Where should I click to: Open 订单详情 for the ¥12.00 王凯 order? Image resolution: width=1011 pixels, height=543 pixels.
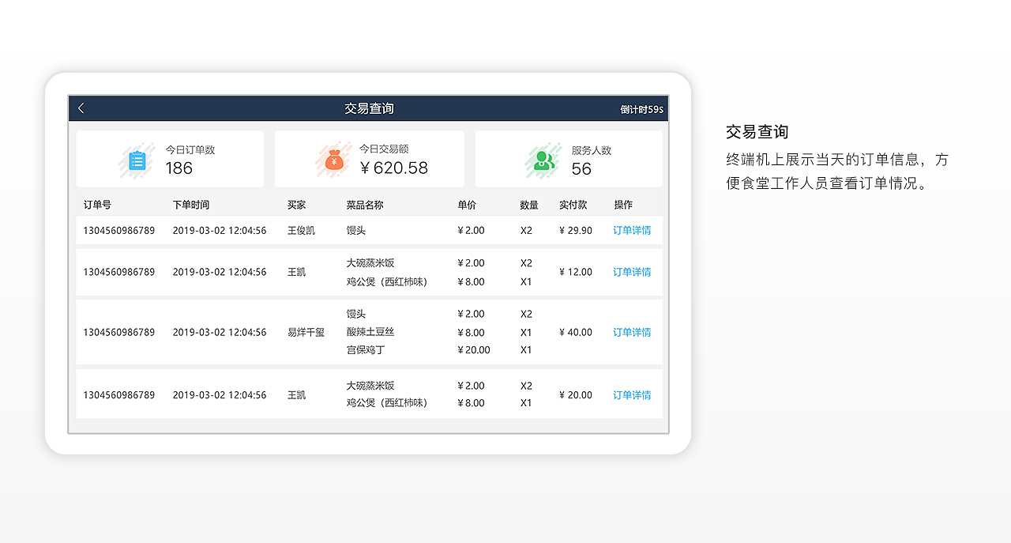tap(632, 272)
